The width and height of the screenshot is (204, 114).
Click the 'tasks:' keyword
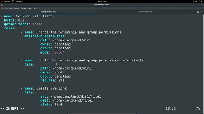10,28
